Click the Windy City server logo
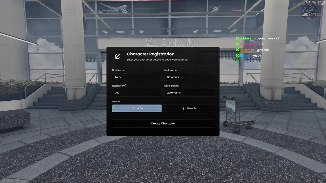This screenshot has height=183, width=326. (x=309, y=11)
